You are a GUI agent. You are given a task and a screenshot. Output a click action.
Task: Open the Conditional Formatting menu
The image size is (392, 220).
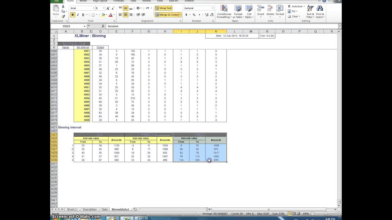224,12
